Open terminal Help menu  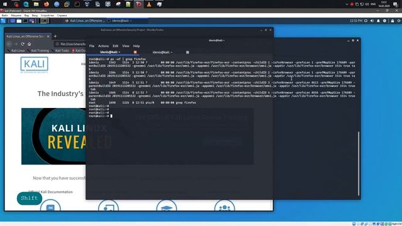click(x=136, y=46)
